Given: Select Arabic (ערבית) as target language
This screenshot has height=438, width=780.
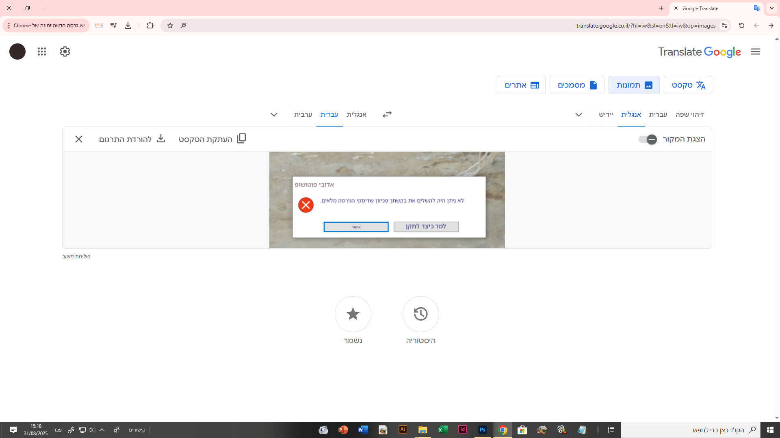Looking at the screenshot, I should coord(303,115).
